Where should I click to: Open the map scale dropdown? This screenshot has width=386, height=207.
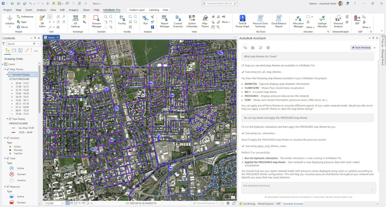(62, 203)
